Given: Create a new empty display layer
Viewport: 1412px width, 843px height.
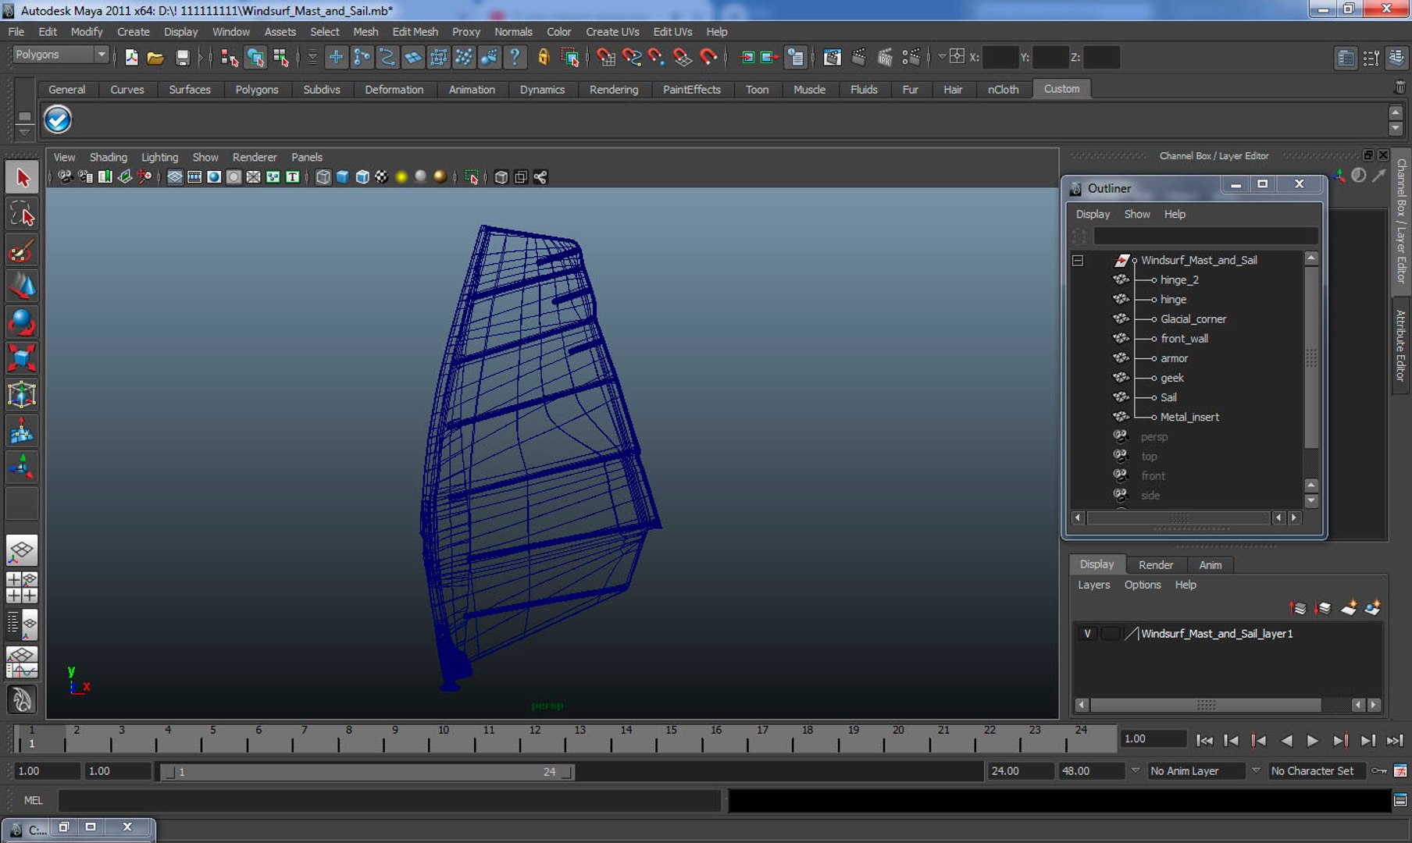Looking at the screenshot, I should pos(1349,607).
